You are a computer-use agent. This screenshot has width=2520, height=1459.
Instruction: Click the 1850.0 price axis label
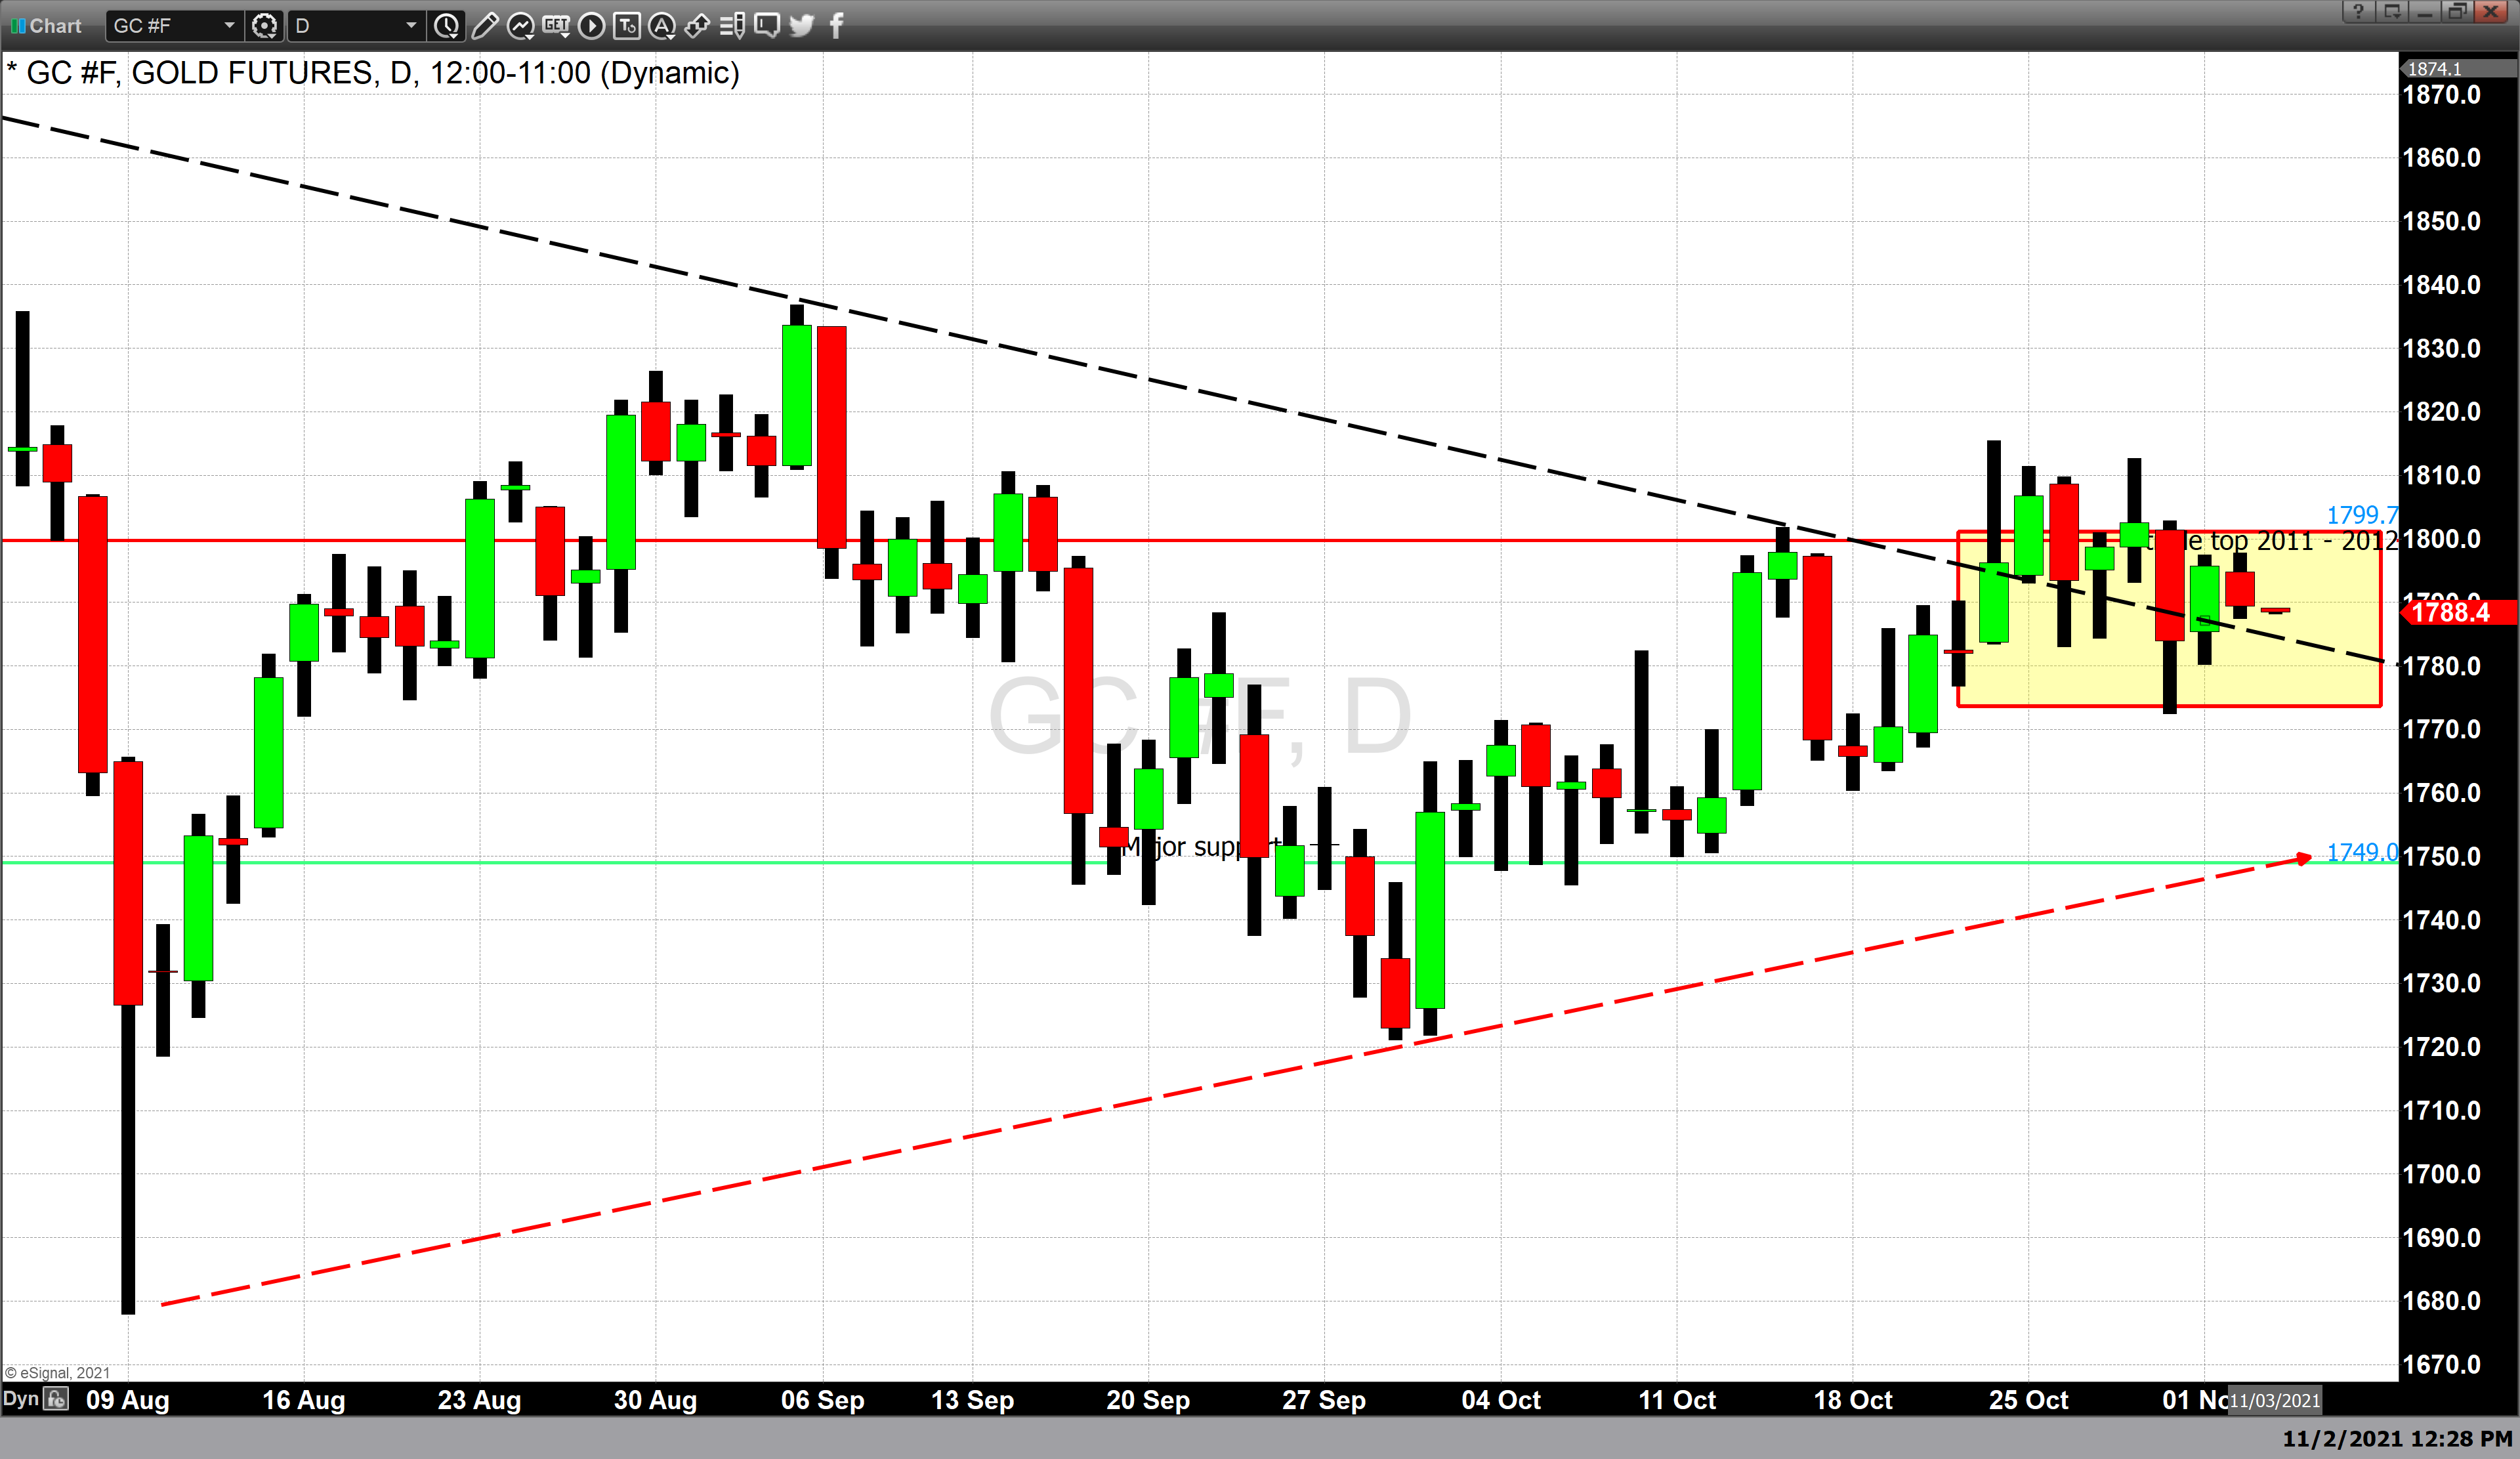(2442, 221)
